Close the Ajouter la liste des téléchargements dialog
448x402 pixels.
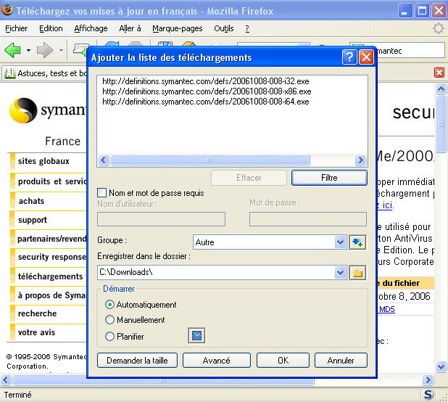[366, 57]
